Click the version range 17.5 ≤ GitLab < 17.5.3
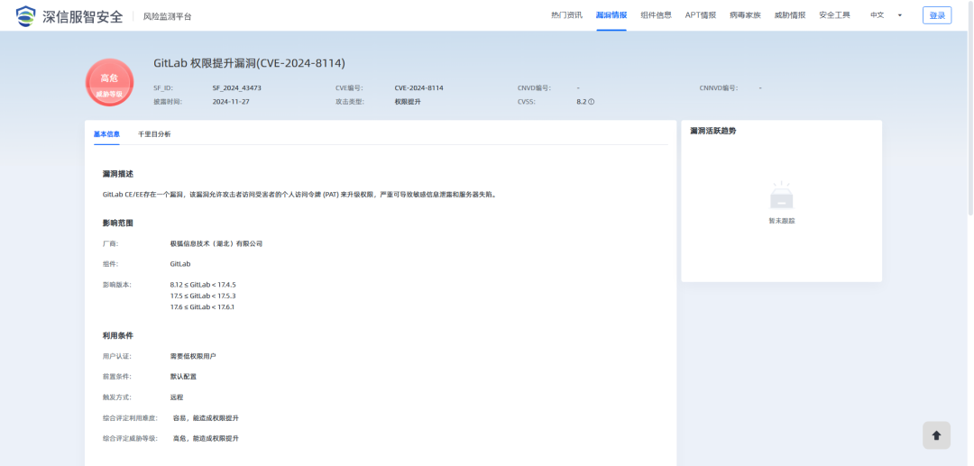 203,296
